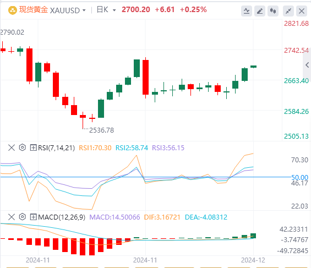
Task: Select the RSI(7,14,21) indicator label
Action: tap(56, 148)
